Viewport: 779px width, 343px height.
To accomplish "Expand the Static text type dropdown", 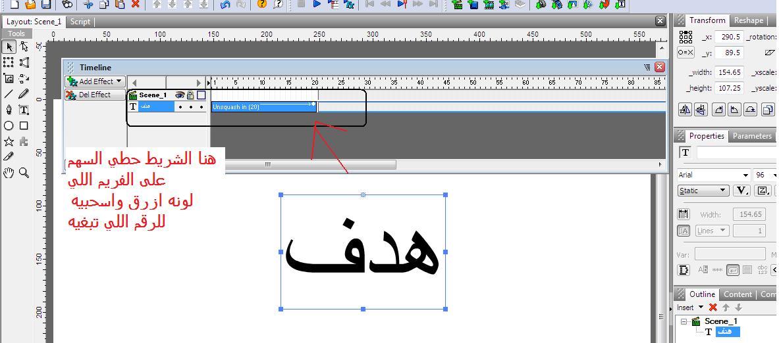I will [703, 191].
